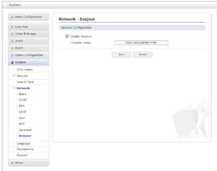
Task: Open the DDNS settings page
Action: (23, 100)
